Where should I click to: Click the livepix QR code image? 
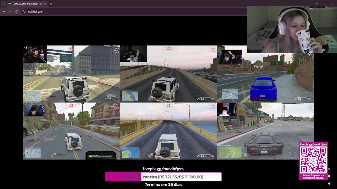pyautogui.click(x=313, y=160)
